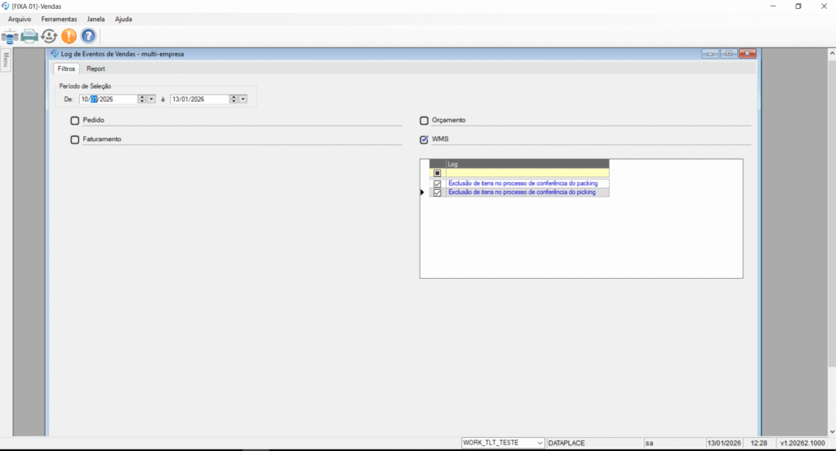The height and width of the screenshot is (451, 836).
Task: Click the orange exclamation alert icon
Action: coord(69,36)
